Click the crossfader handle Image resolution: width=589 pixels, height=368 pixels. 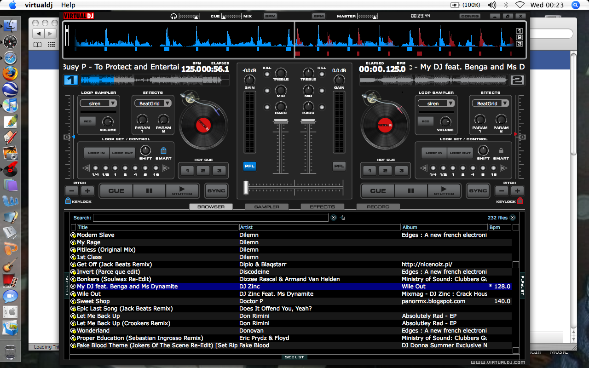coord(246,187)
